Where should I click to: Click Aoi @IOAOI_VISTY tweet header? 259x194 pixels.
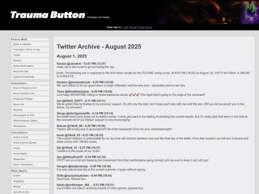point(81,101)
